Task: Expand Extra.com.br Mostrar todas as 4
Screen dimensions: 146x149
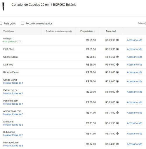Action: 13,93
